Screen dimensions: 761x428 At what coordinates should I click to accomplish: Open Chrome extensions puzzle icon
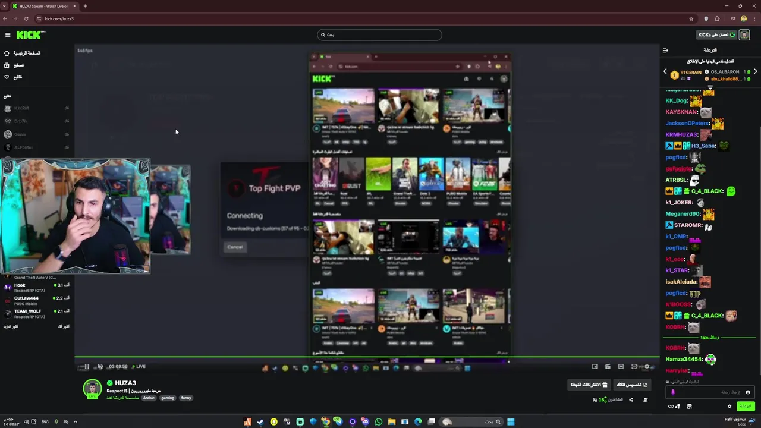click(x=717, y=18)
